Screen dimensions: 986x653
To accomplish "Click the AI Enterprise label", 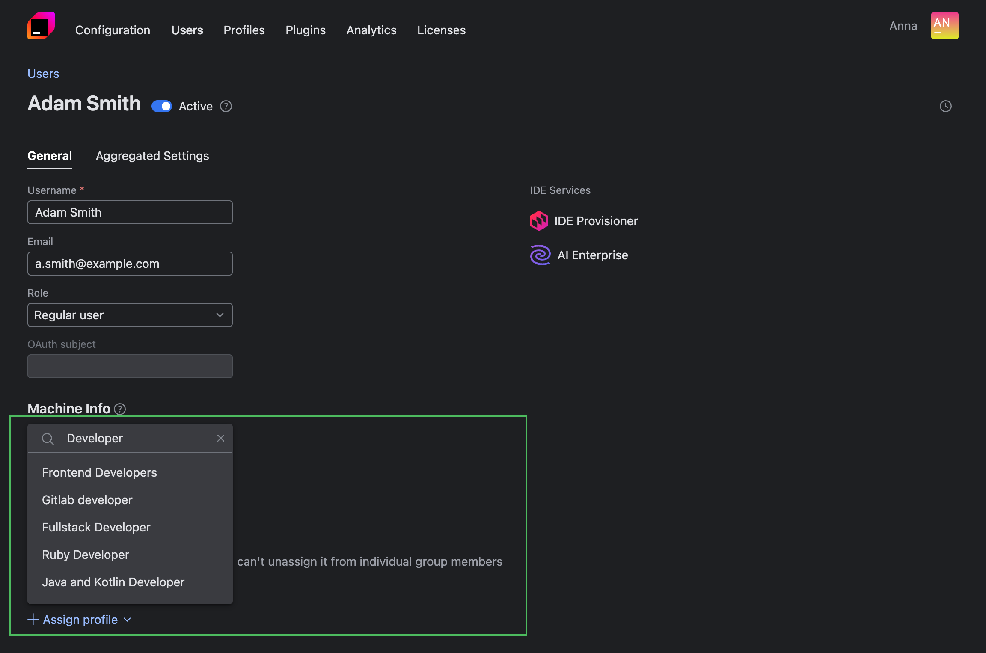I will pos(593,255).
